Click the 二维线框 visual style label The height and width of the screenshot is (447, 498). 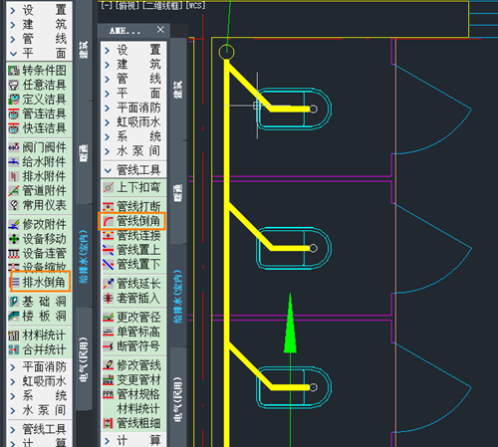click(x=162, y=5)
